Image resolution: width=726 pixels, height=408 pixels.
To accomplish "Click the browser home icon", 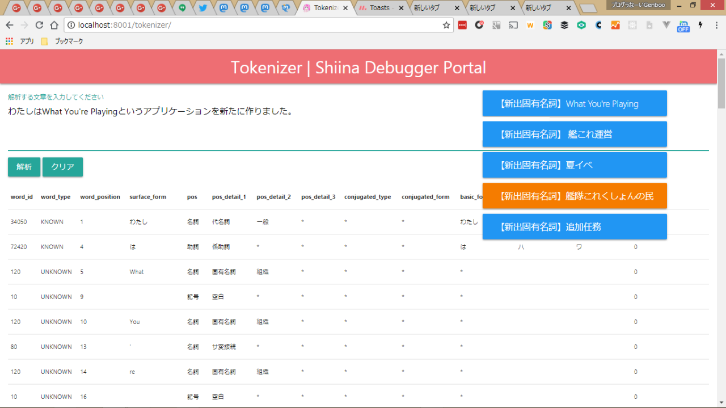I will point(54,25).
